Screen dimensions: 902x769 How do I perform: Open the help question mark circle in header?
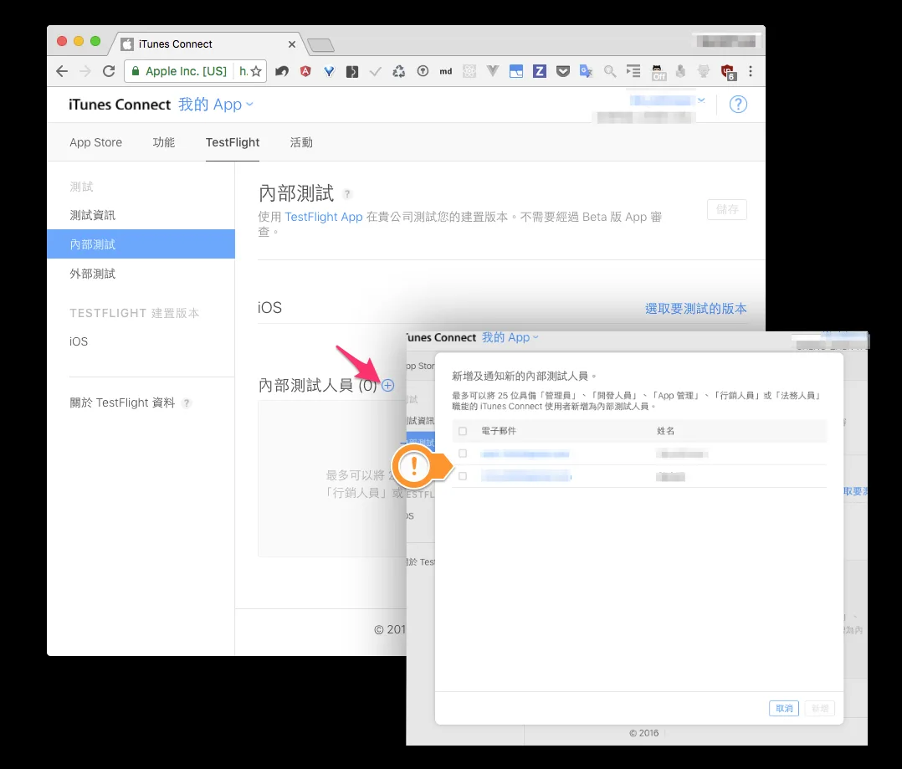pyautogui.click(x=738, y=104)
